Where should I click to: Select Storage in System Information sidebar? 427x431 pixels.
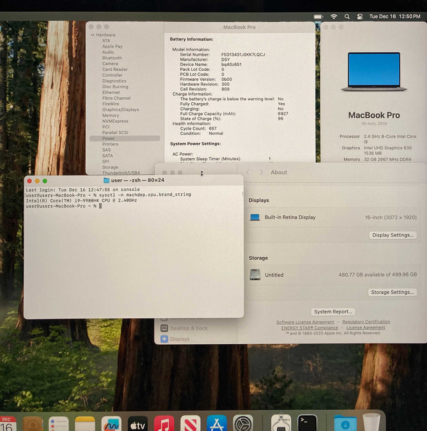(x=110, y=167)
